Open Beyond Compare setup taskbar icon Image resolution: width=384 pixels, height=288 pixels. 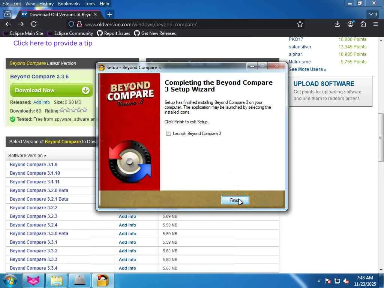click(103, 280)
